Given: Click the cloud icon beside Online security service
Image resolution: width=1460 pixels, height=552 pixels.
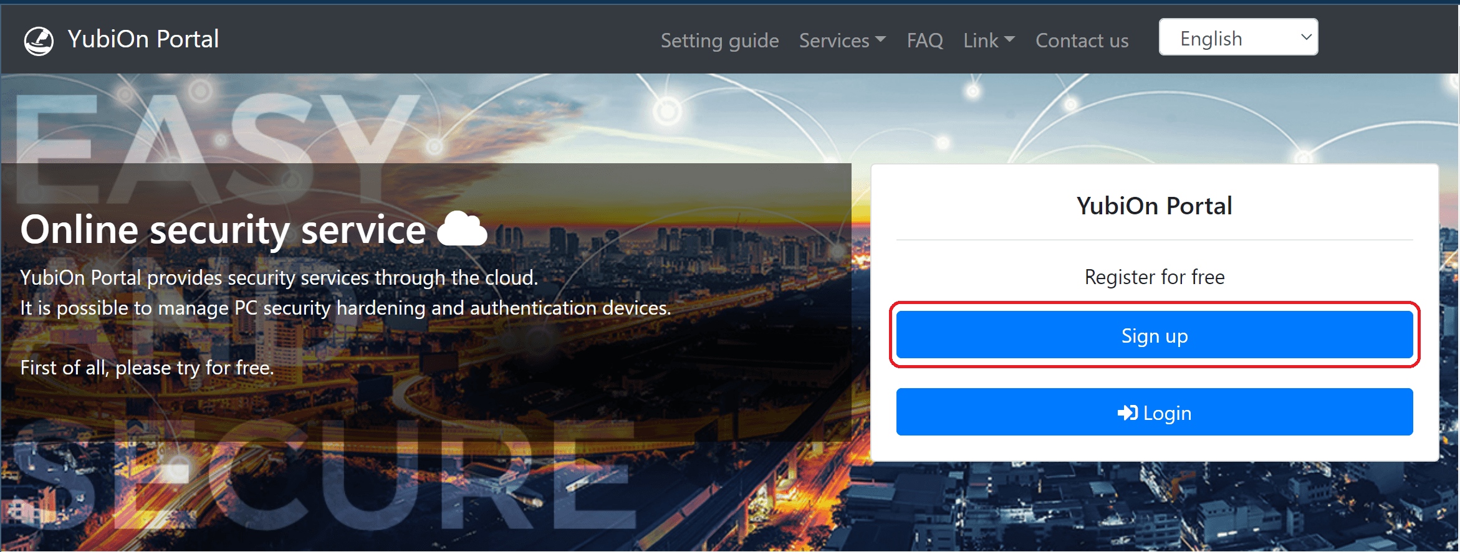Looking at the screenshot, I should tap(462, 229).
